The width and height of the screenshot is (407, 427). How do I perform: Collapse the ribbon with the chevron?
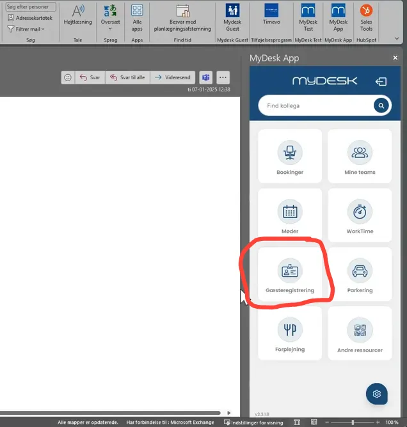pyautogui.click(x=397, y=38)
